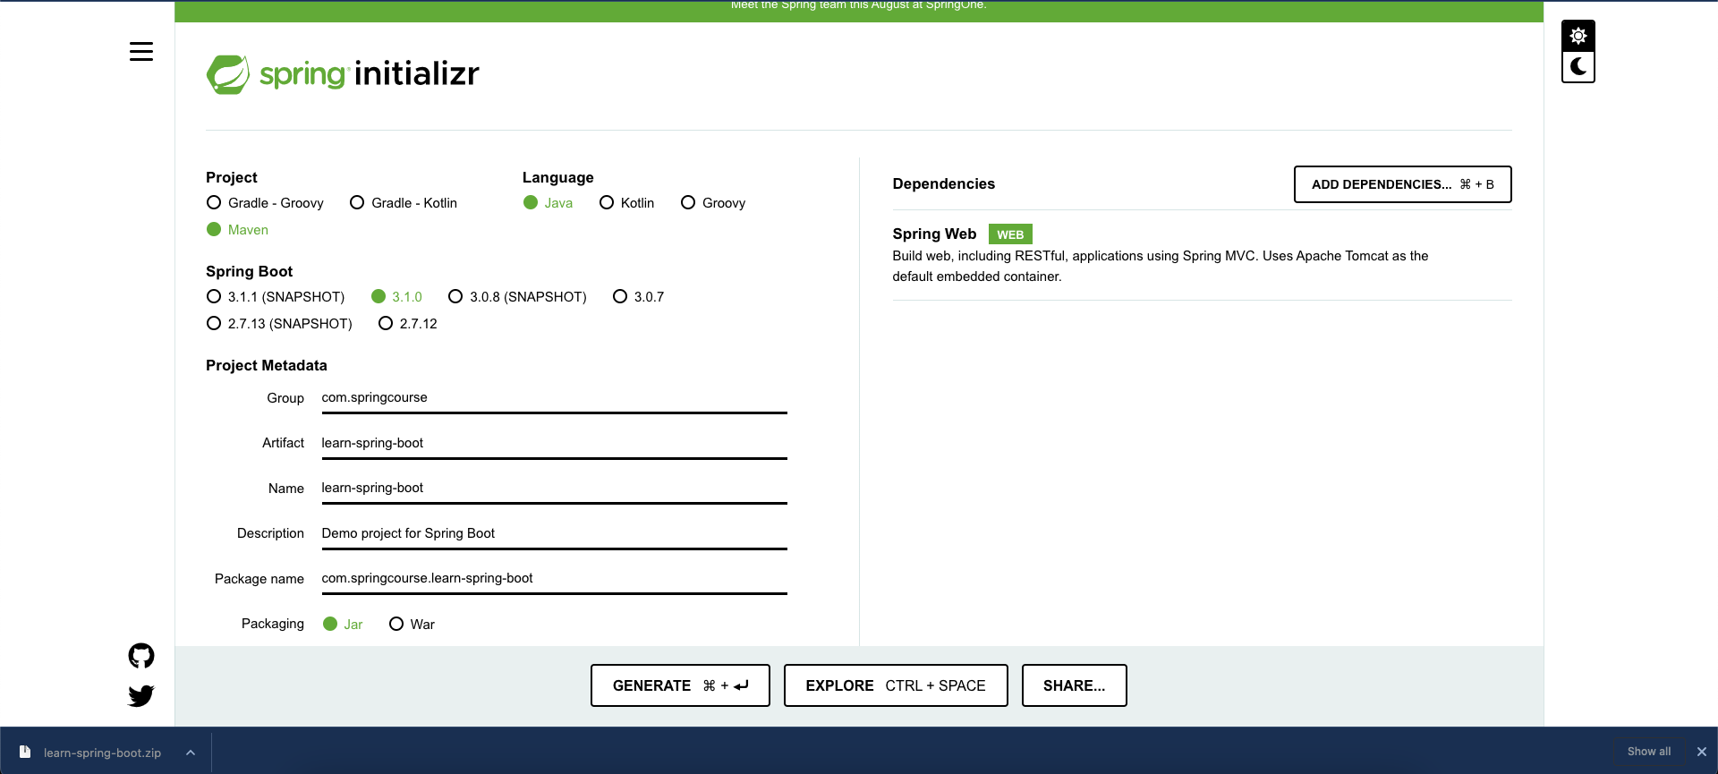Click Show all downloads
The image size is (1718, 774).
click(1649, 752)
